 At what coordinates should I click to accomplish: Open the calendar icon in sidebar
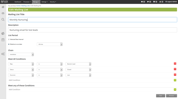pos(3,40)
